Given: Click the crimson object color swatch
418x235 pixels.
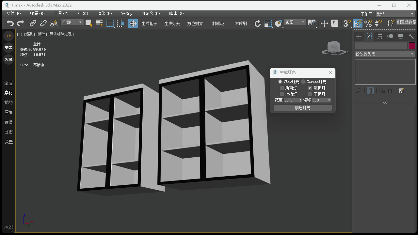Looking at the screenshot, I should [x=412, y=46].
